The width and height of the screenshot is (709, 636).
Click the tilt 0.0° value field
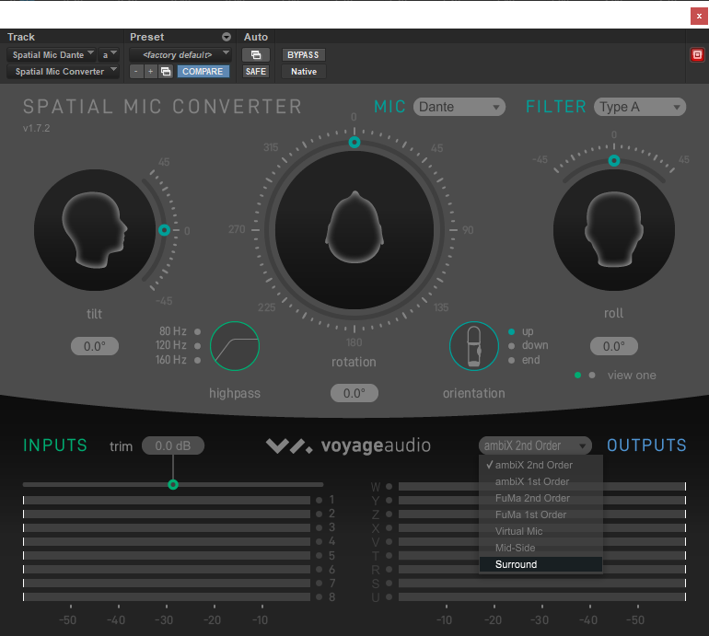click(95, 346)
